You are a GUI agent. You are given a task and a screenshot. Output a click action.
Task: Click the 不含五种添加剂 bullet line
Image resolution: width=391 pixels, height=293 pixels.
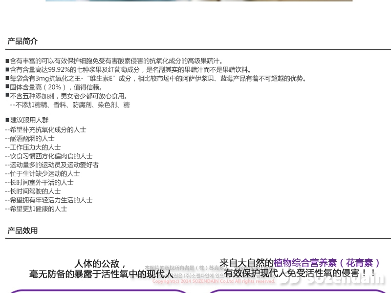point(68,96)
